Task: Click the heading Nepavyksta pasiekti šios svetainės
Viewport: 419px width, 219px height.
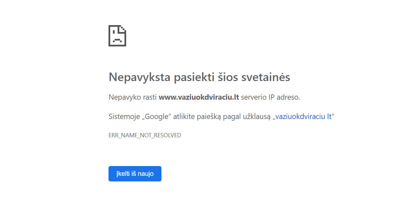Action: (x=199, y=77)
